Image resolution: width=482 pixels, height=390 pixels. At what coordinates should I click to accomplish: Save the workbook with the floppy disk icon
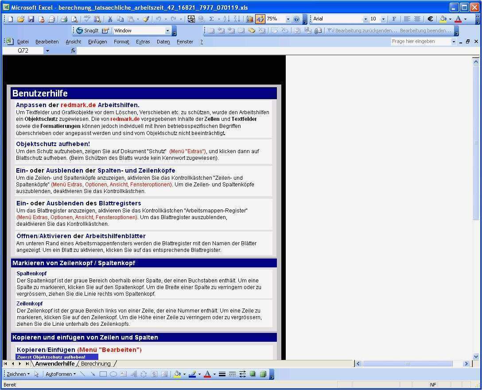click(31, 19)
